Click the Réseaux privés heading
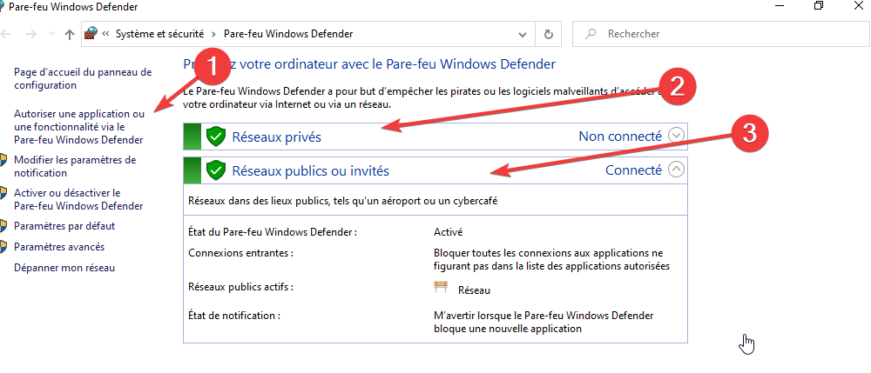 [x=277, y=137]
